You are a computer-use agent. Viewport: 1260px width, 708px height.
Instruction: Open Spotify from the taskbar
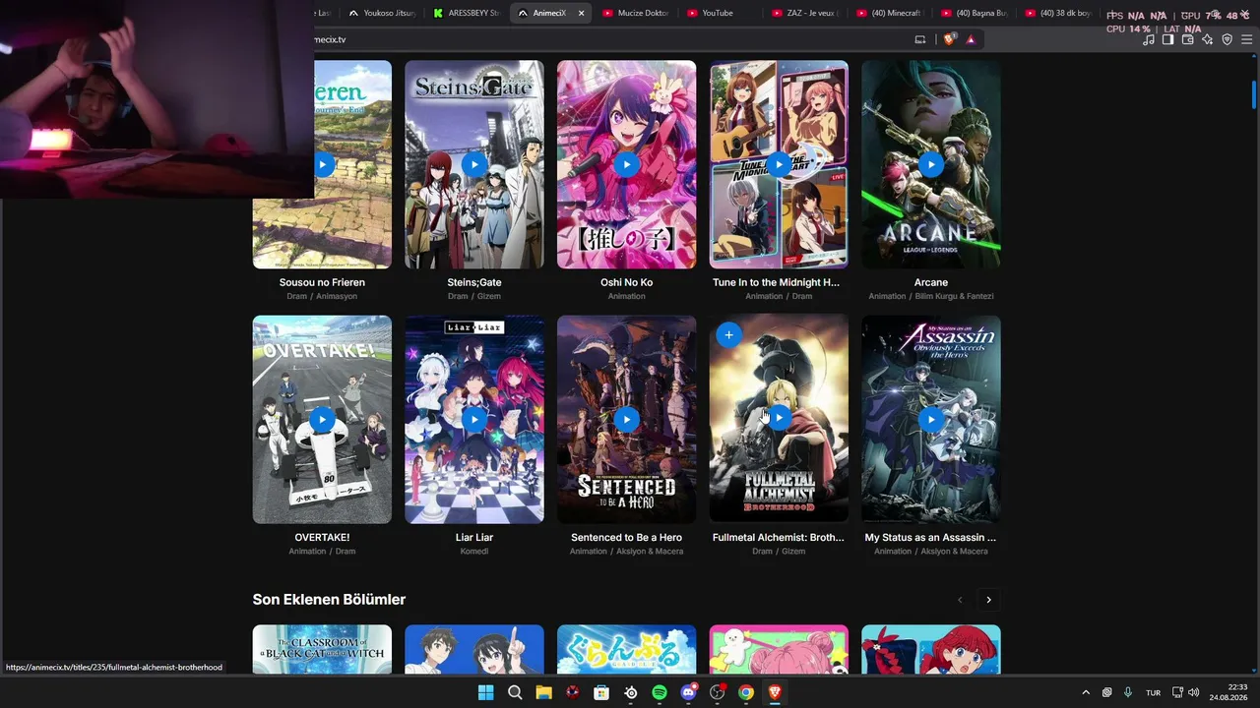point(660,692)
